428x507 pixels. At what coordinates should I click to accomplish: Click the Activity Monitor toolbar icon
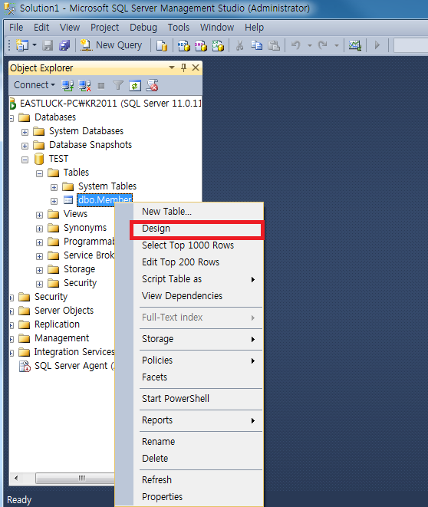[x=355, y=45]
